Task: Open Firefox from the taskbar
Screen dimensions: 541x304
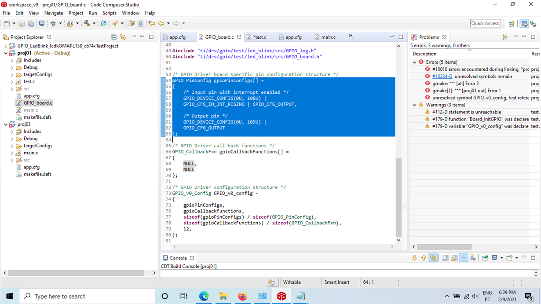Action: pos(242,297)
